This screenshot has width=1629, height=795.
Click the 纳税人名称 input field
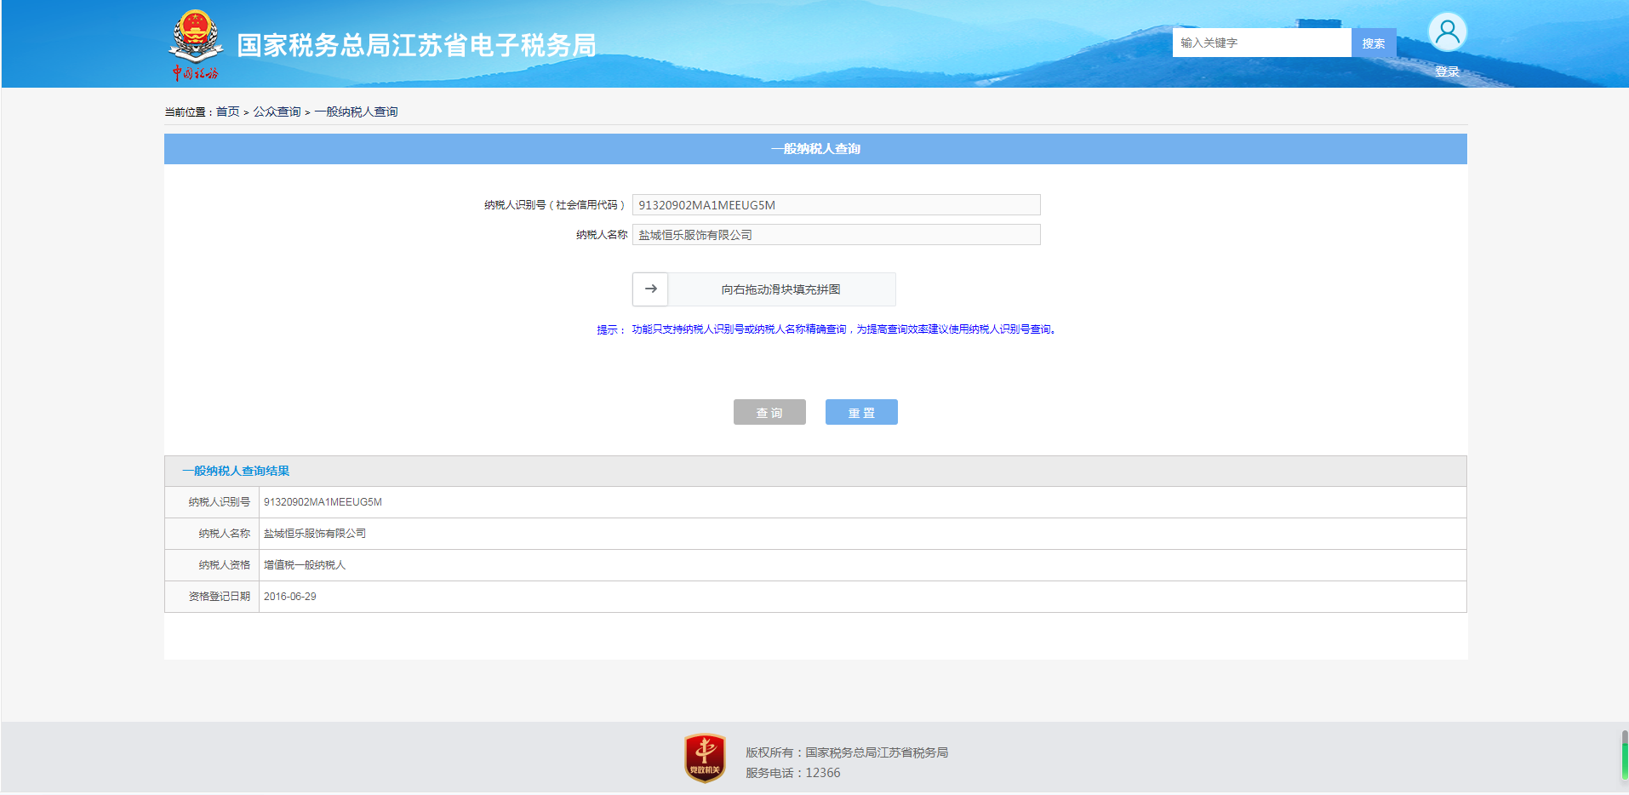pos(836,235)
